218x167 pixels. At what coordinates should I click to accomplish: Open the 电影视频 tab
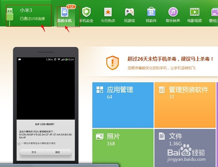[195, 15]
